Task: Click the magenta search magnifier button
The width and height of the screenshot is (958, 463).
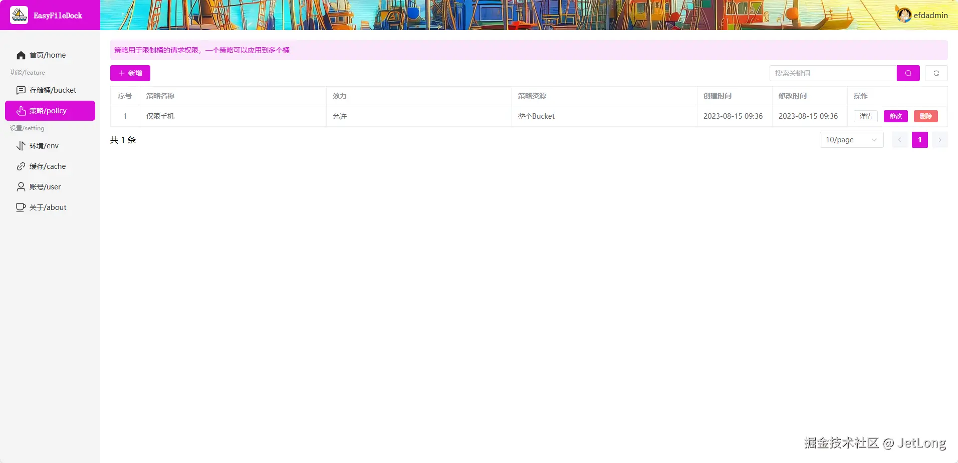Action: point(908,73)
